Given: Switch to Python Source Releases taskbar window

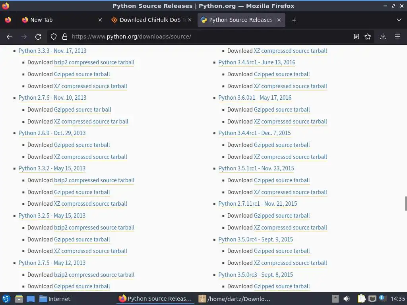Looking at the screenshot, I should (x=155, y=299).
